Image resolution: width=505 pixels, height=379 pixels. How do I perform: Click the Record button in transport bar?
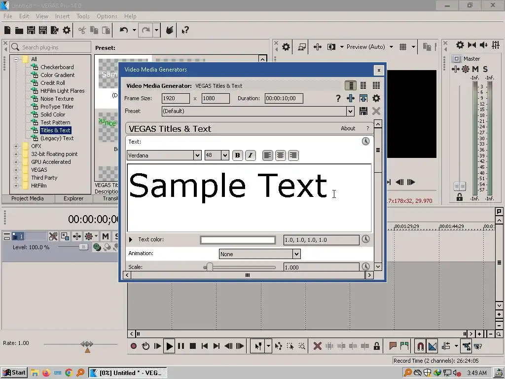click(134, 346)
